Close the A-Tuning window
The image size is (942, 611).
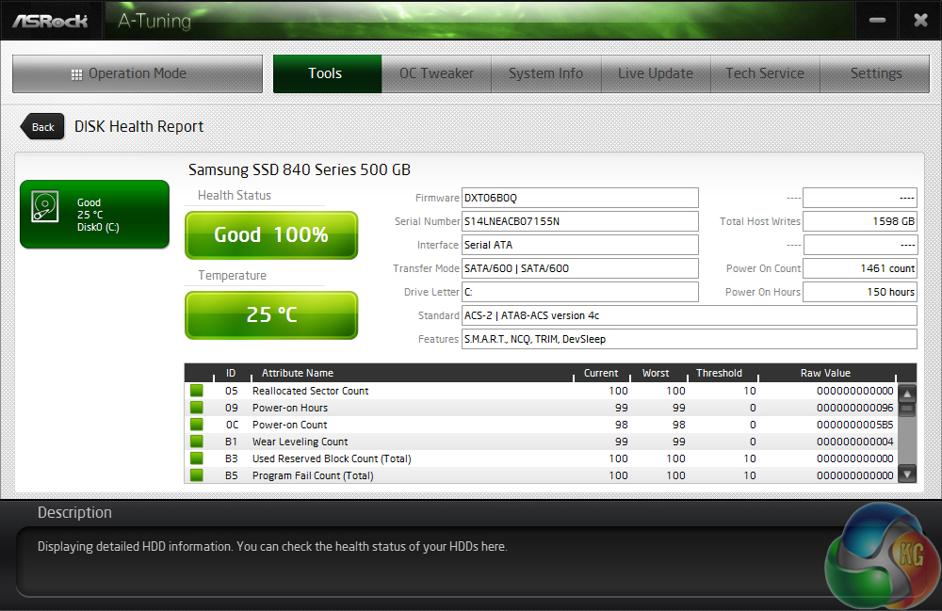pos(920,21)
